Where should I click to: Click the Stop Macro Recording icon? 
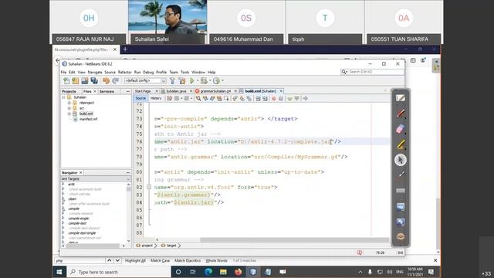pos(281,99)
